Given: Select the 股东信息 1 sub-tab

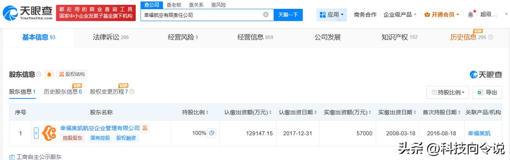Looking at the screenshot, I should 22,92.
